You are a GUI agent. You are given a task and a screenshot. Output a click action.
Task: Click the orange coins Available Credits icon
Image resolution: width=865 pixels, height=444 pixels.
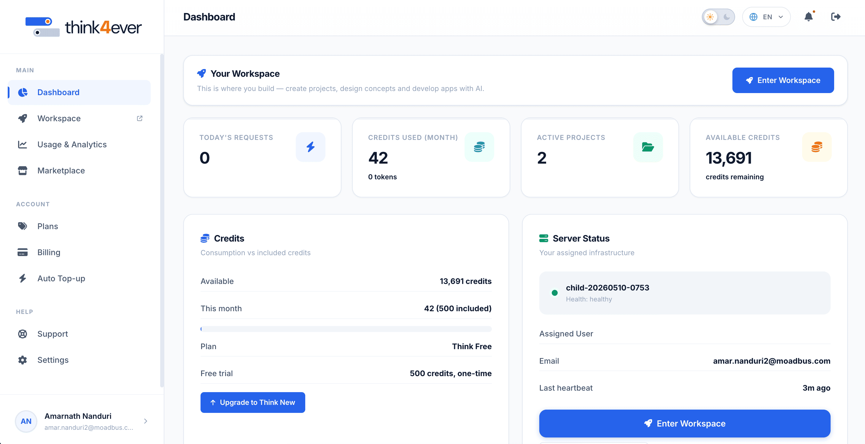(x=817, y=147)
